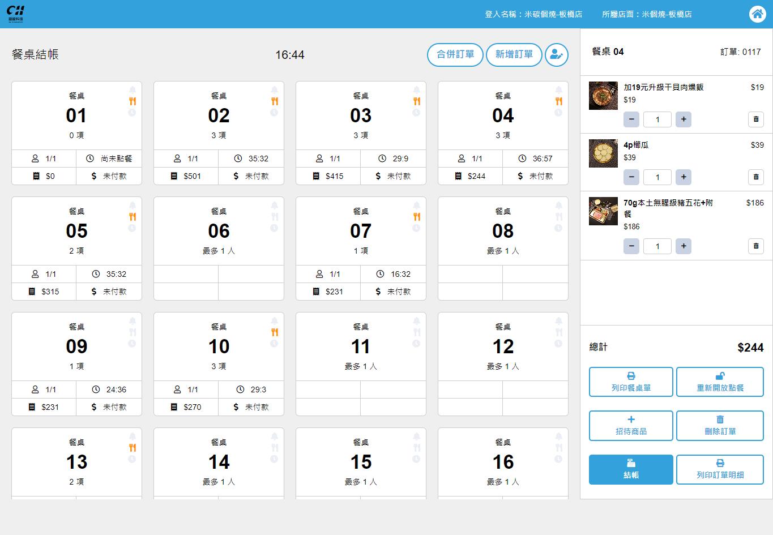
Task: Click the CH company logo
Action: (16, 14)
